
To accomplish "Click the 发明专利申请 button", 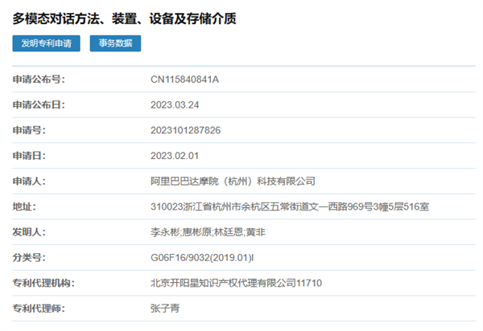I will (x=46, y=43).
